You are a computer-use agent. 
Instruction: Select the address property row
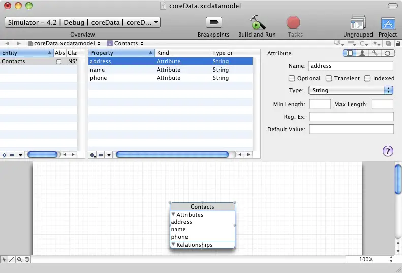point(170,61)
